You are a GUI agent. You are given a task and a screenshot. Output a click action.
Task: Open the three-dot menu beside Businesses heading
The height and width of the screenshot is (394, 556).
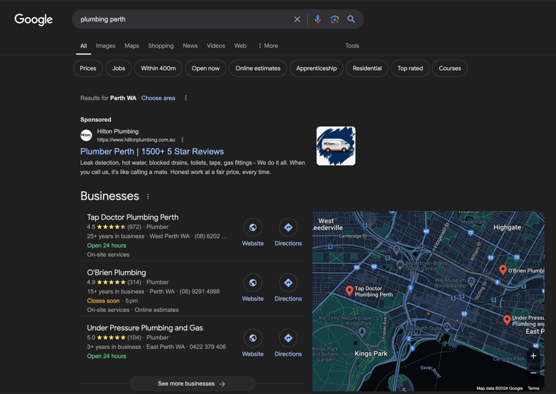(148, 196)
